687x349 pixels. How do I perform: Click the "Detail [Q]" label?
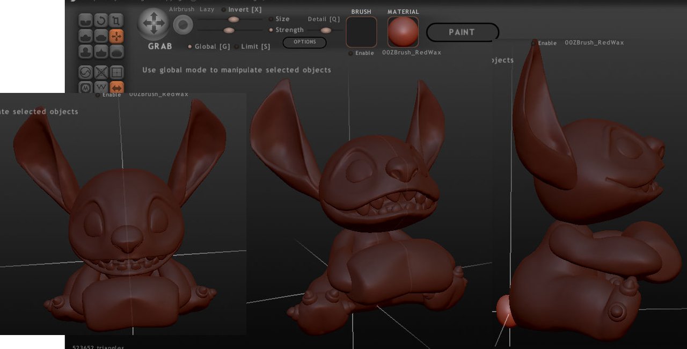(x=324, y=19)
